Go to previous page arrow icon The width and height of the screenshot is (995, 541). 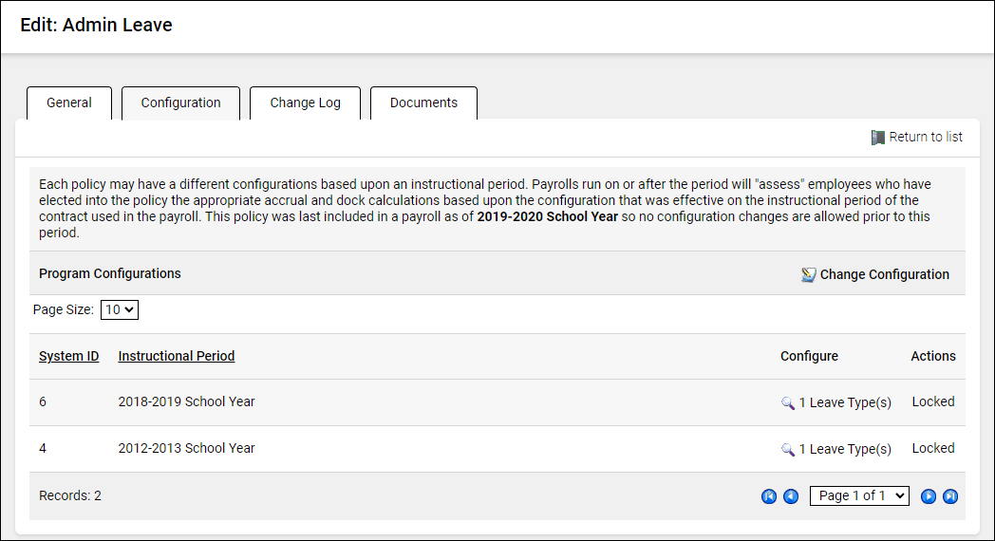(x=791, y=496)
